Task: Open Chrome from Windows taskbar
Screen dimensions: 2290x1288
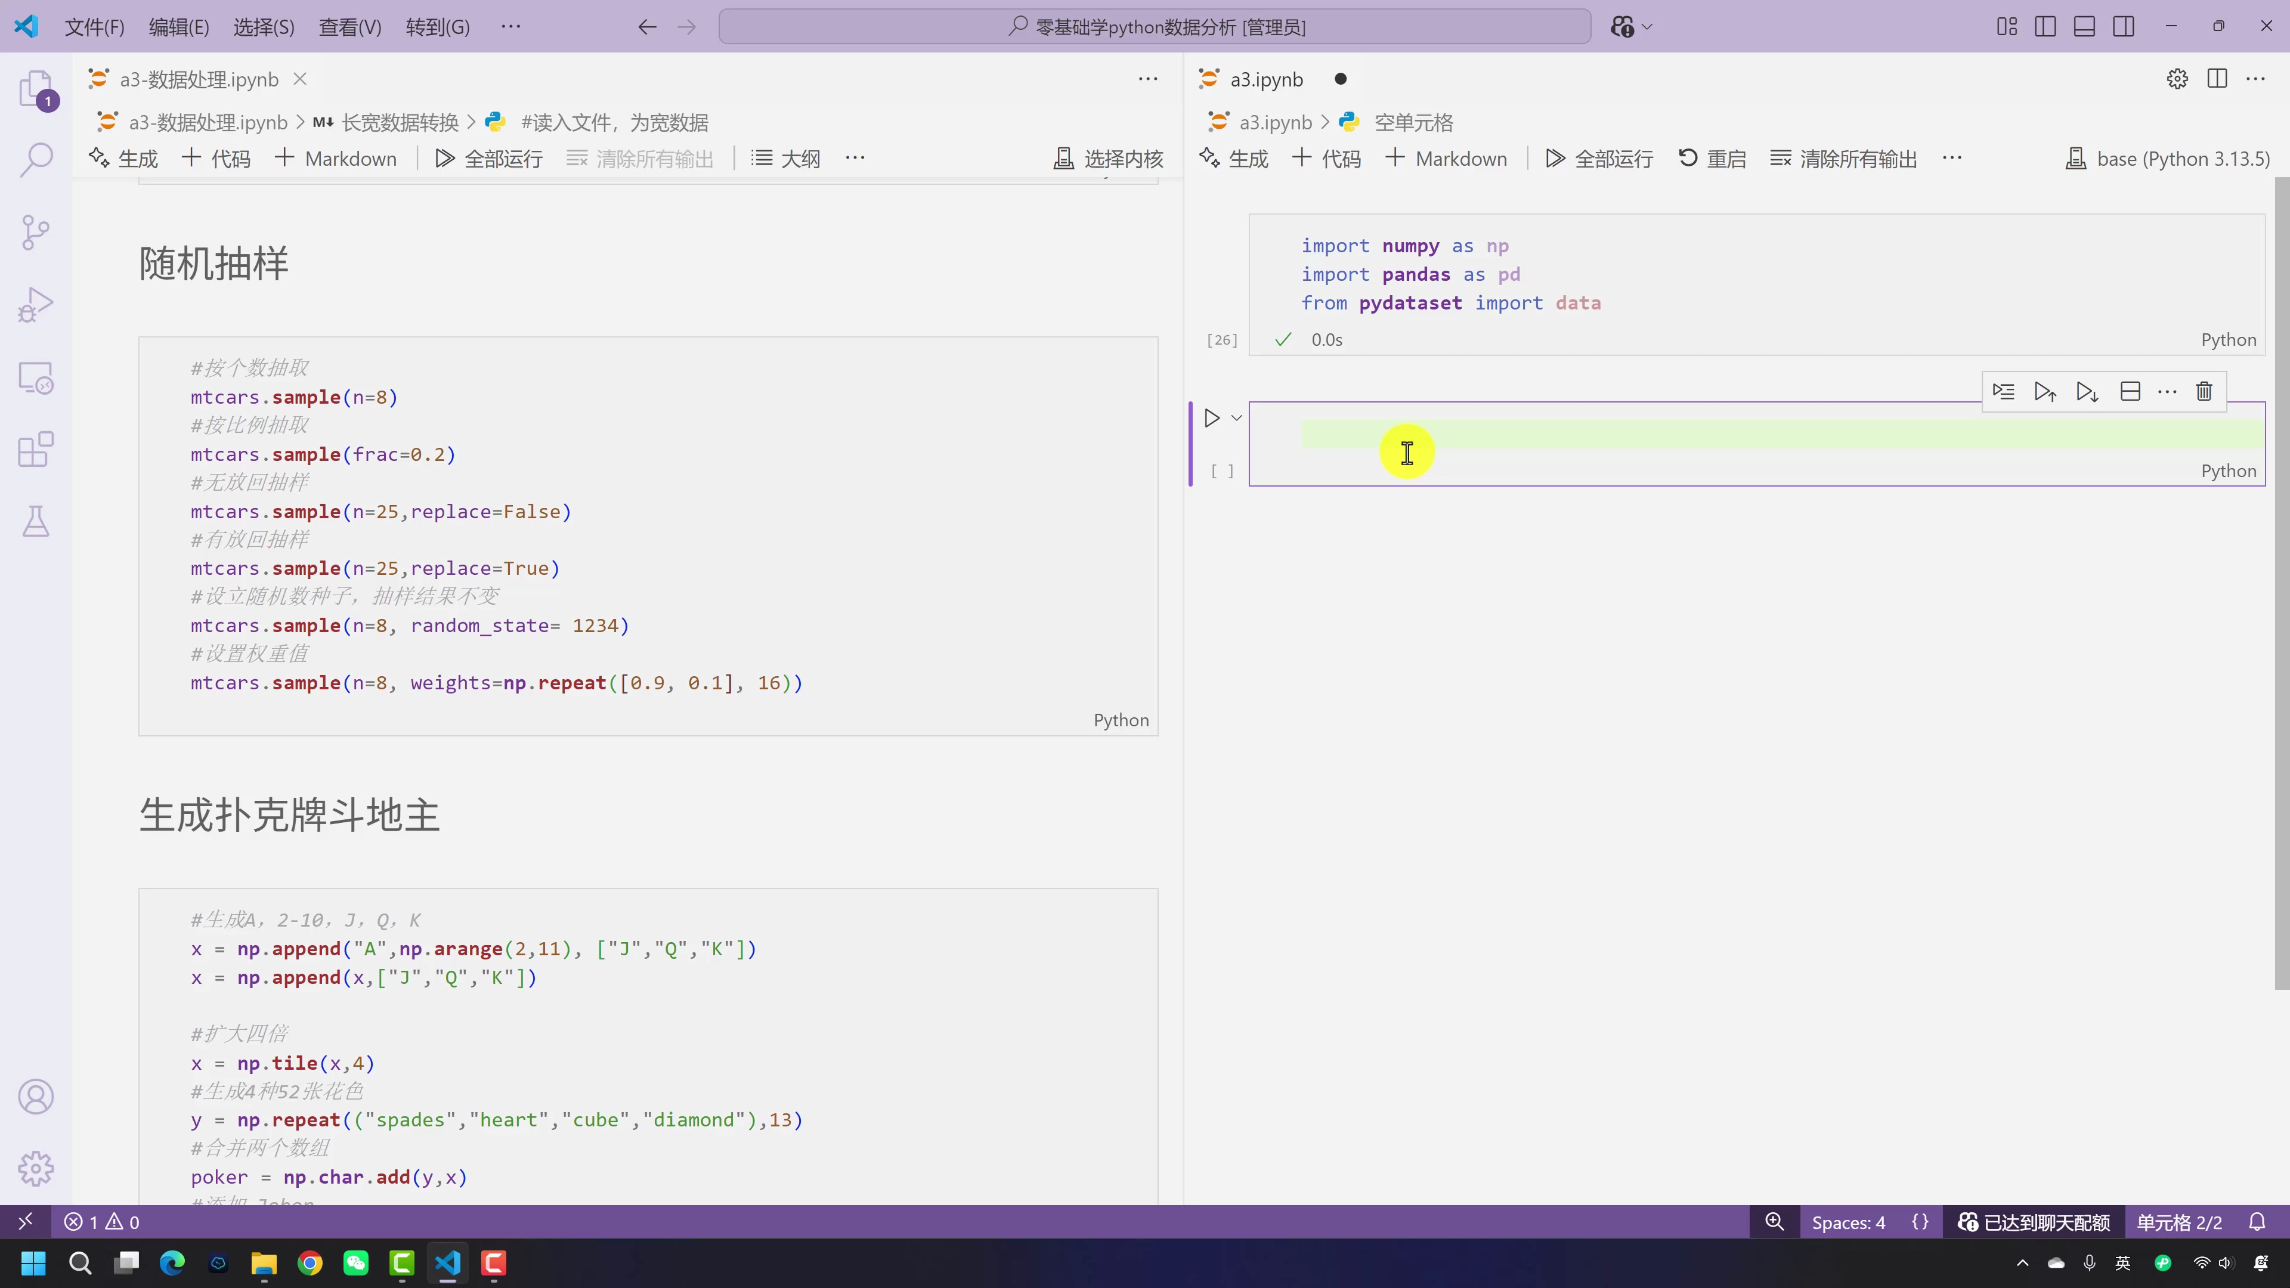Action: click(x=310, y=1263)
